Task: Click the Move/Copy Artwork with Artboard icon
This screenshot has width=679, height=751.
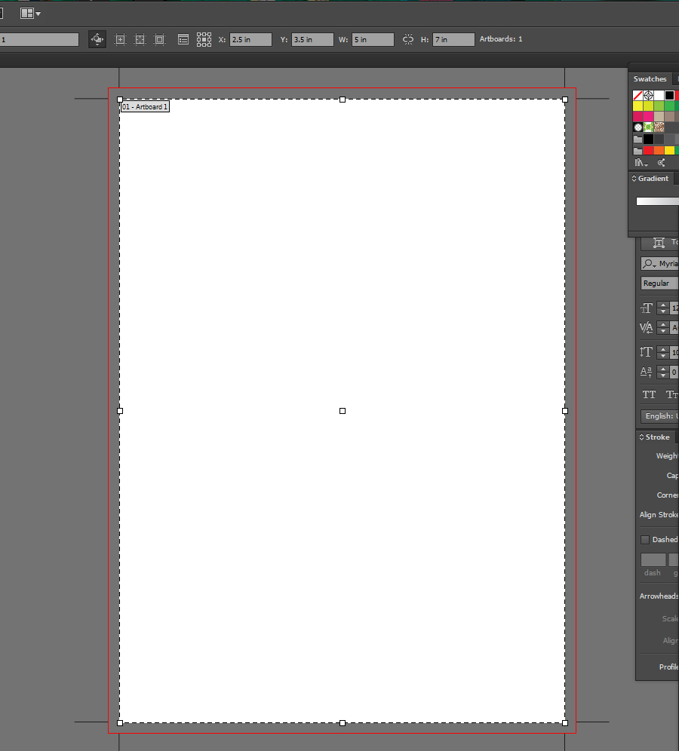Action: point(97,39)
